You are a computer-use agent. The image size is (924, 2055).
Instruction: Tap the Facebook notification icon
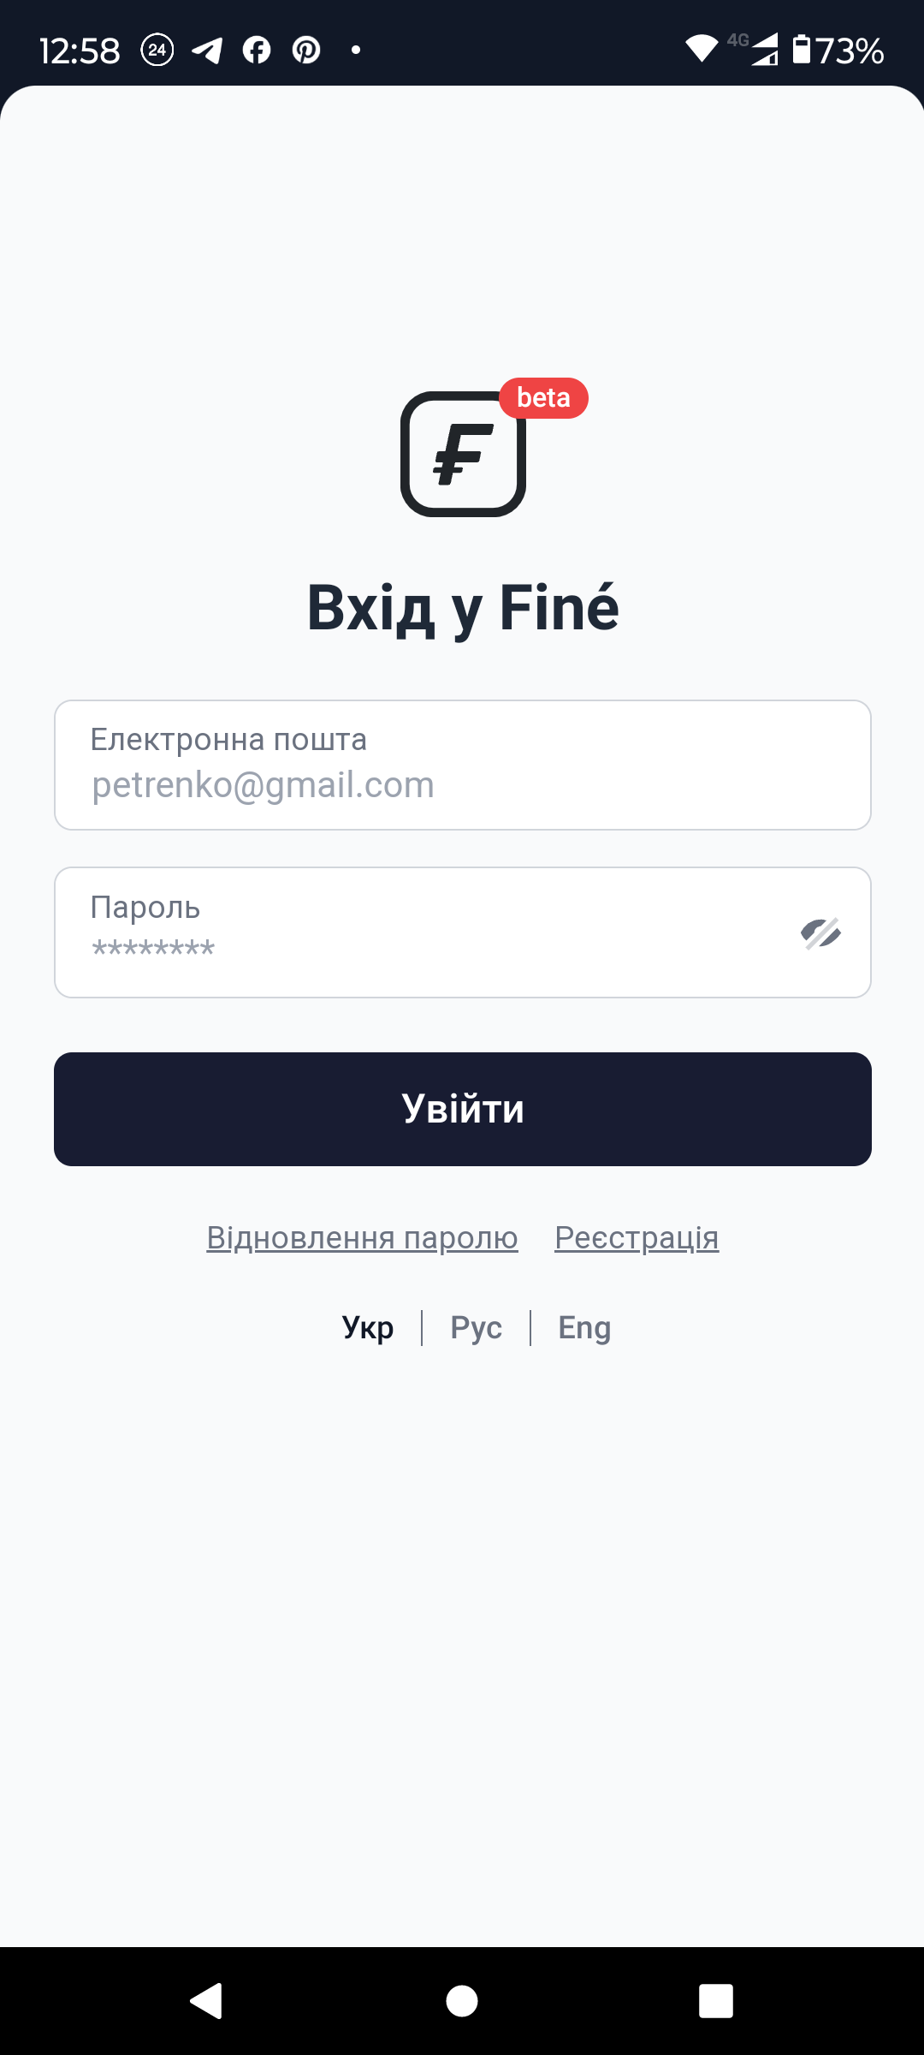tap(257, 51)
